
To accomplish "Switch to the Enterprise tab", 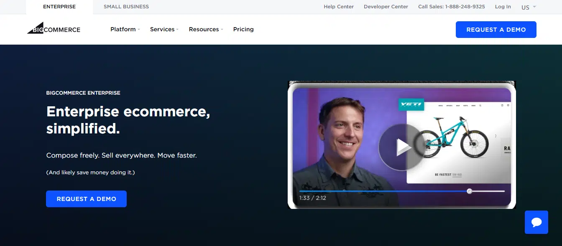I will point(59,7).
